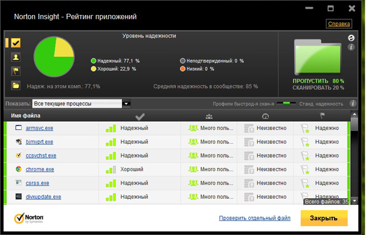Open ccsvchst.exe file details
The image size is (369, 235).
coord(41,156)
